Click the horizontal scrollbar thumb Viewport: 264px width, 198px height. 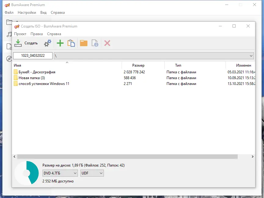(x=127, y=156)
